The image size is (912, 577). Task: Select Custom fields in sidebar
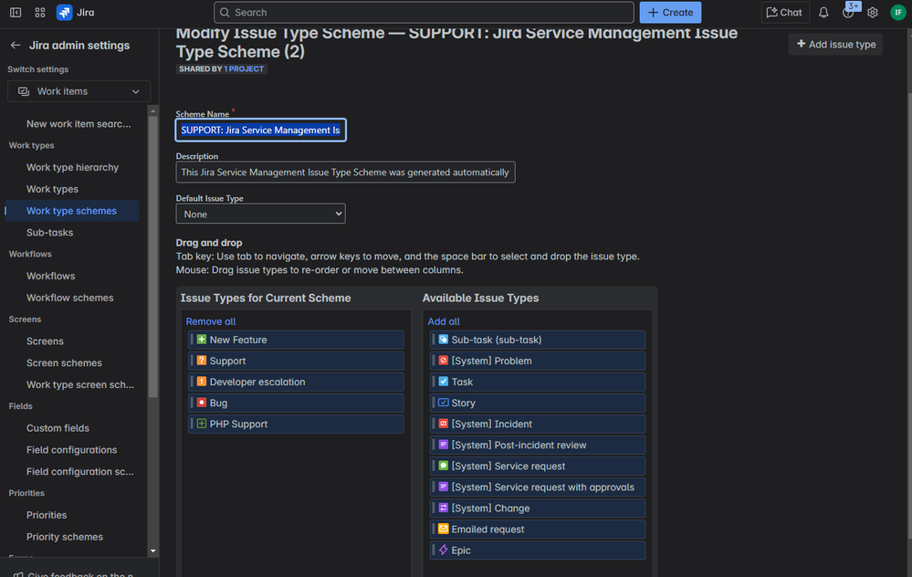[x=58, y=428]
